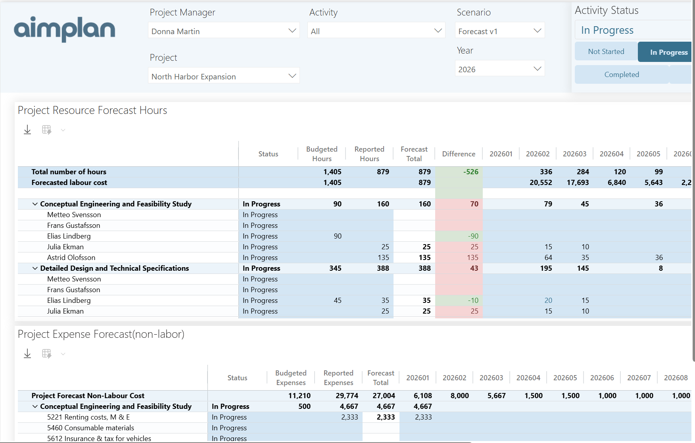Viewport: 695px width, 443px height.
Task: Open table export options for Expense Forecast
Action: pyautogui.click(x=47, y=354)
